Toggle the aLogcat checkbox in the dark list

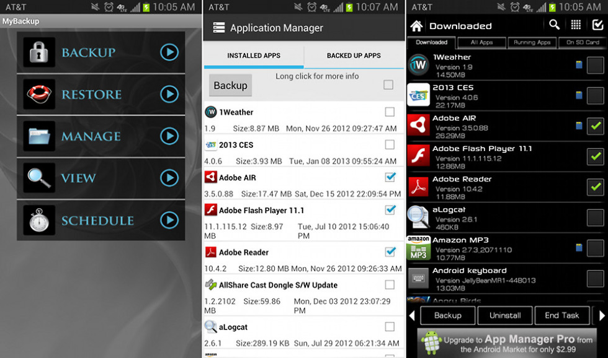[595, 217]
